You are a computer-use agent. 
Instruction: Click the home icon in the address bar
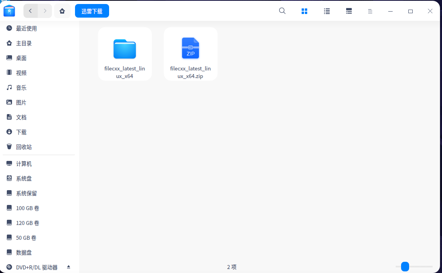[x=62, y=11]
